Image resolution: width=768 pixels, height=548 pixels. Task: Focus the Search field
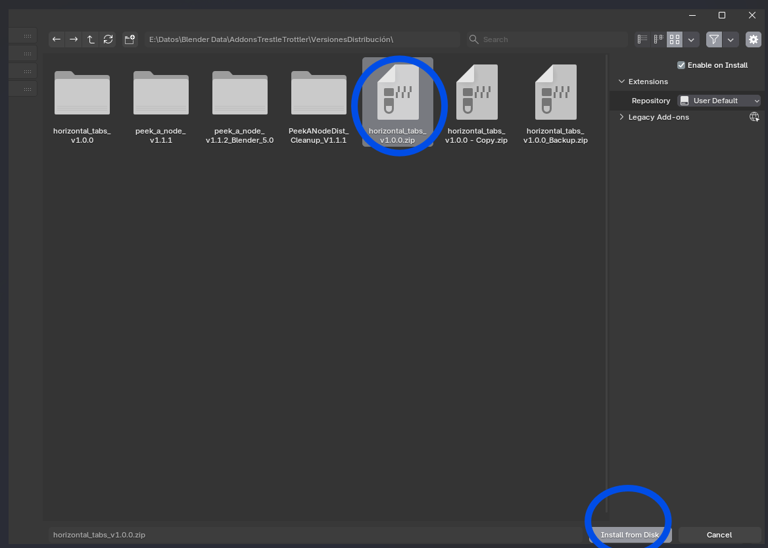click(x=546, y=39)
